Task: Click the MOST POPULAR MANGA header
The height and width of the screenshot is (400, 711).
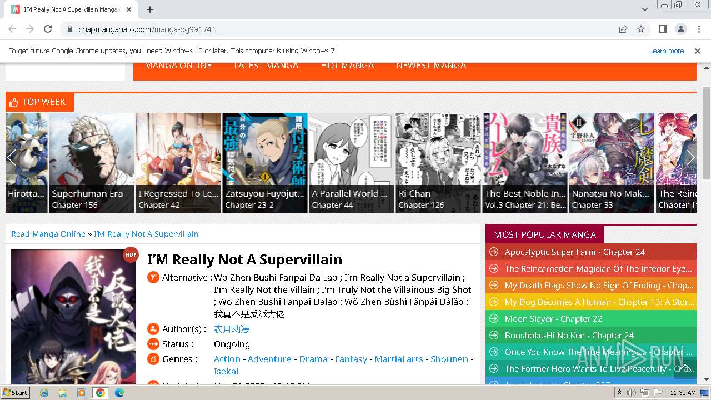Action: 545,234
